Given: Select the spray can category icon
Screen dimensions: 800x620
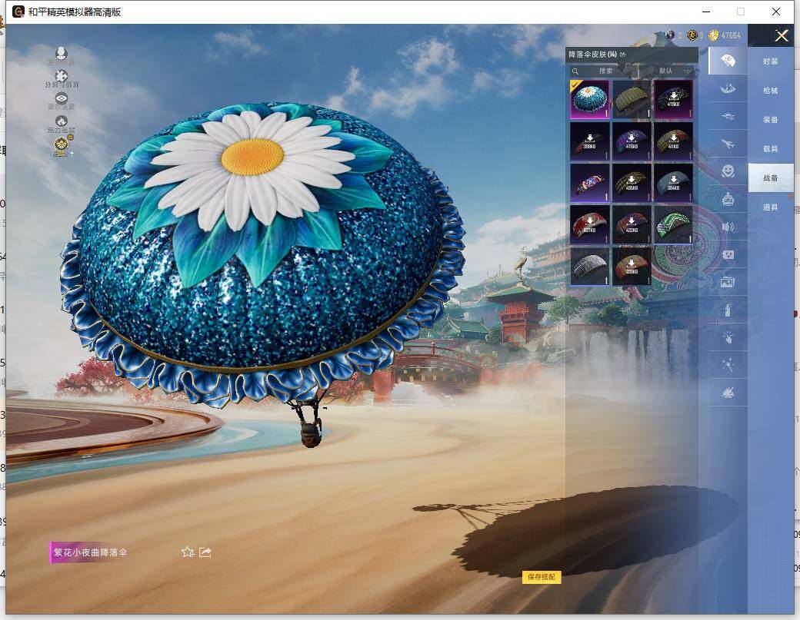Looking at the screenshot, I should tap(728, 310).
